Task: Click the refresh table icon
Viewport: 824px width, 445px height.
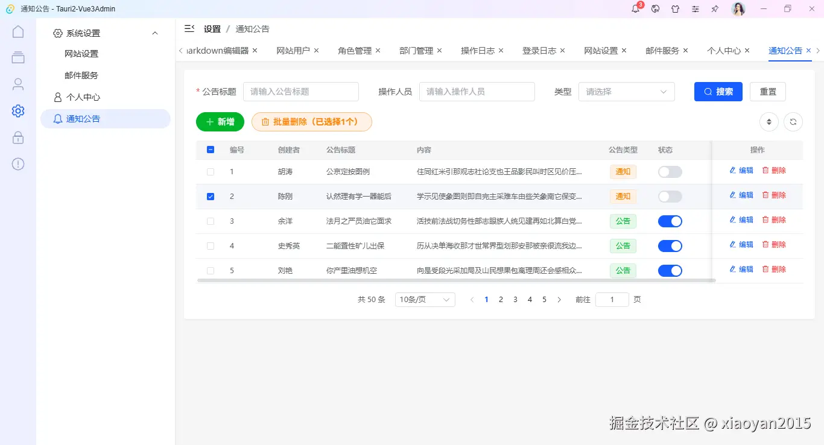Action: [x=793, y=121]
